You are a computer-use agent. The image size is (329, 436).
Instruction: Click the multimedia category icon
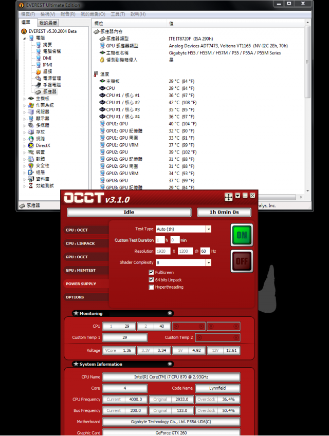pos(31,125)
